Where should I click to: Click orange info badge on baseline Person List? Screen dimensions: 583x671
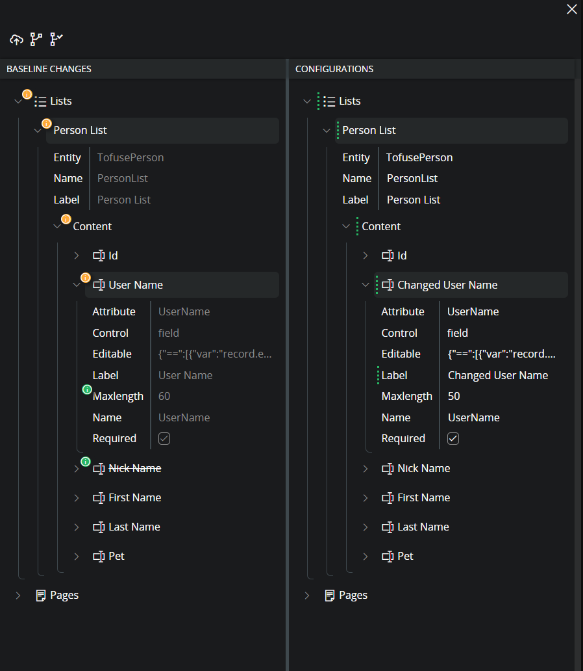pos(47,124)
